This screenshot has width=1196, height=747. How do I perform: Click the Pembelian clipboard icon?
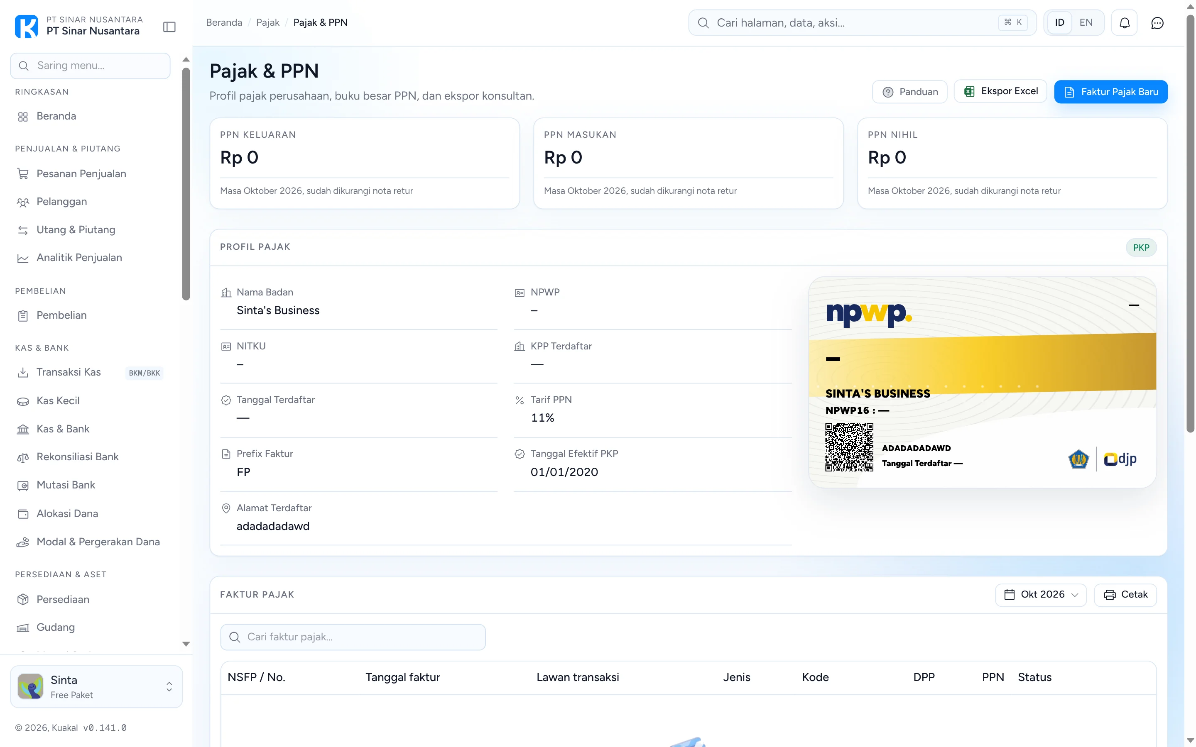tap(23, 316)
